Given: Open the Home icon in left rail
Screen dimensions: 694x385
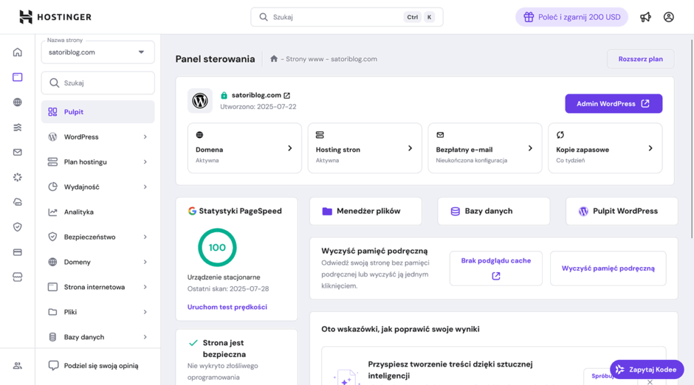Looking at the screenshot, I should [x=17, y=52].
